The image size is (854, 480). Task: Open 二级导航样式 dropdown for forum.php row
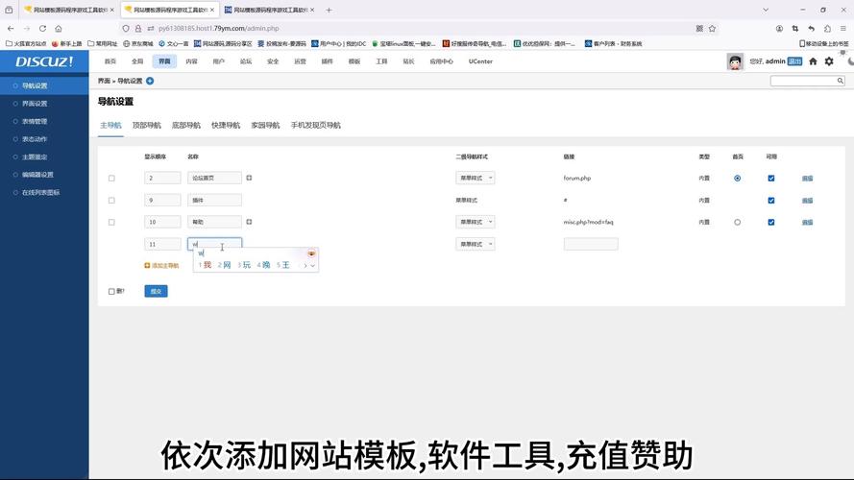[x=475, y=178]
